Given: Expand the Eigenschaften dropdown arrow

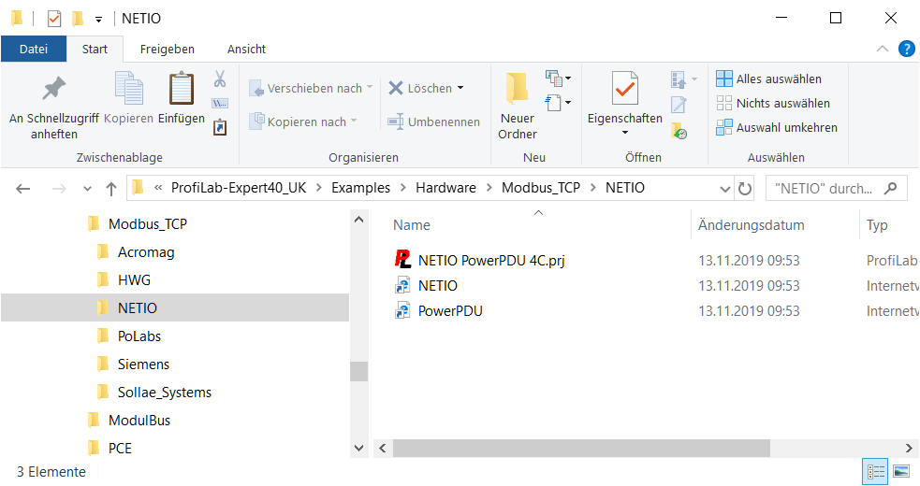Looking at the screenshot, I should pyautogui.click(x=625, y=133).
